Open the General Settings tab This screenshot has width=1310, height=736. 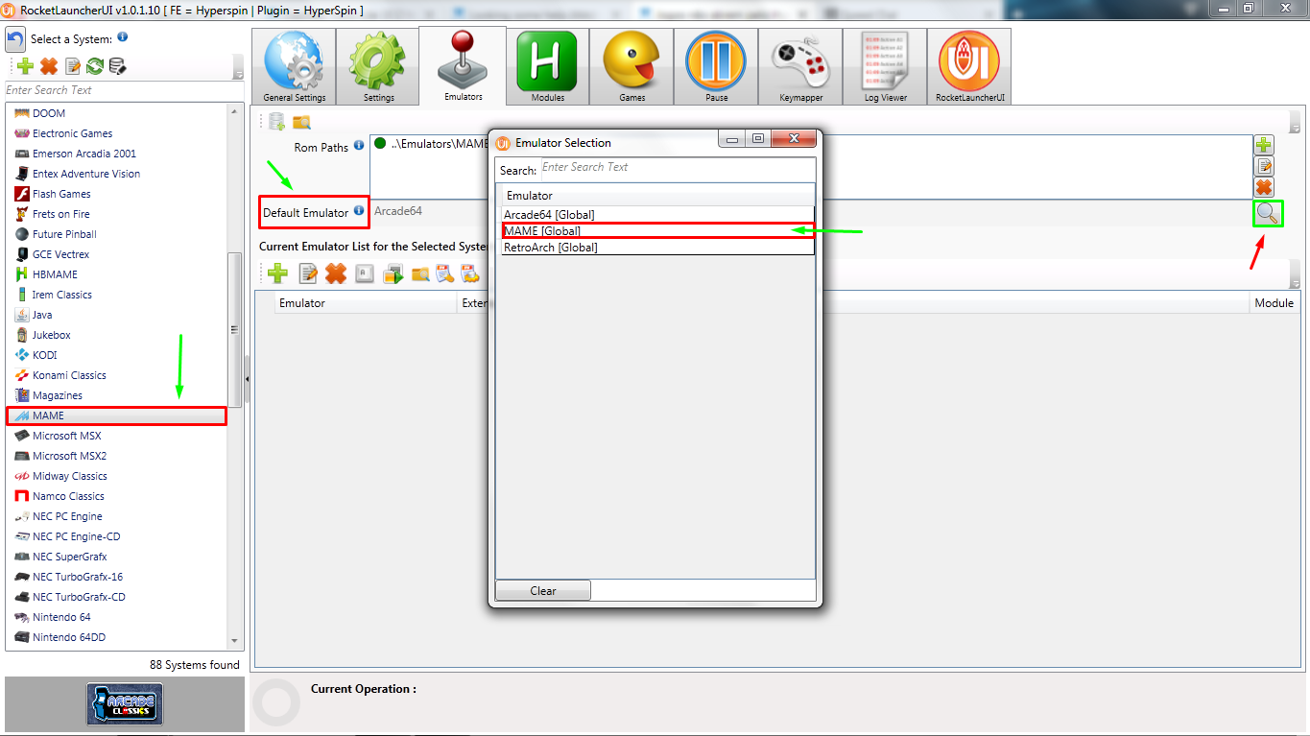(294, 66)
